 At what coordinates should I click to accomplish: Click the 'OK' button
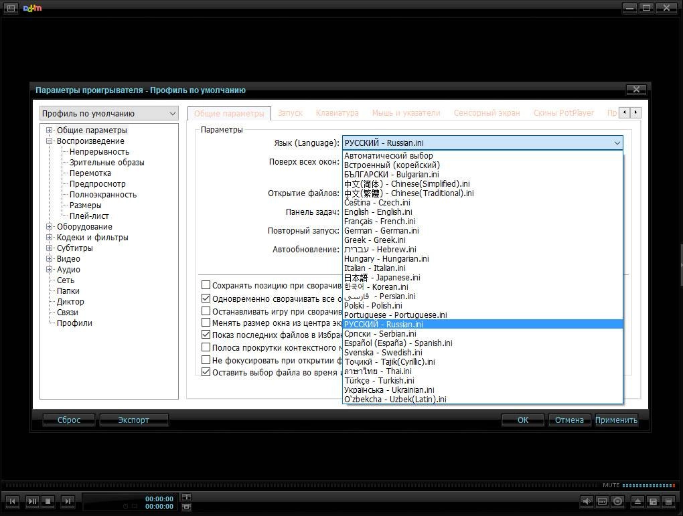coord(523,420)
